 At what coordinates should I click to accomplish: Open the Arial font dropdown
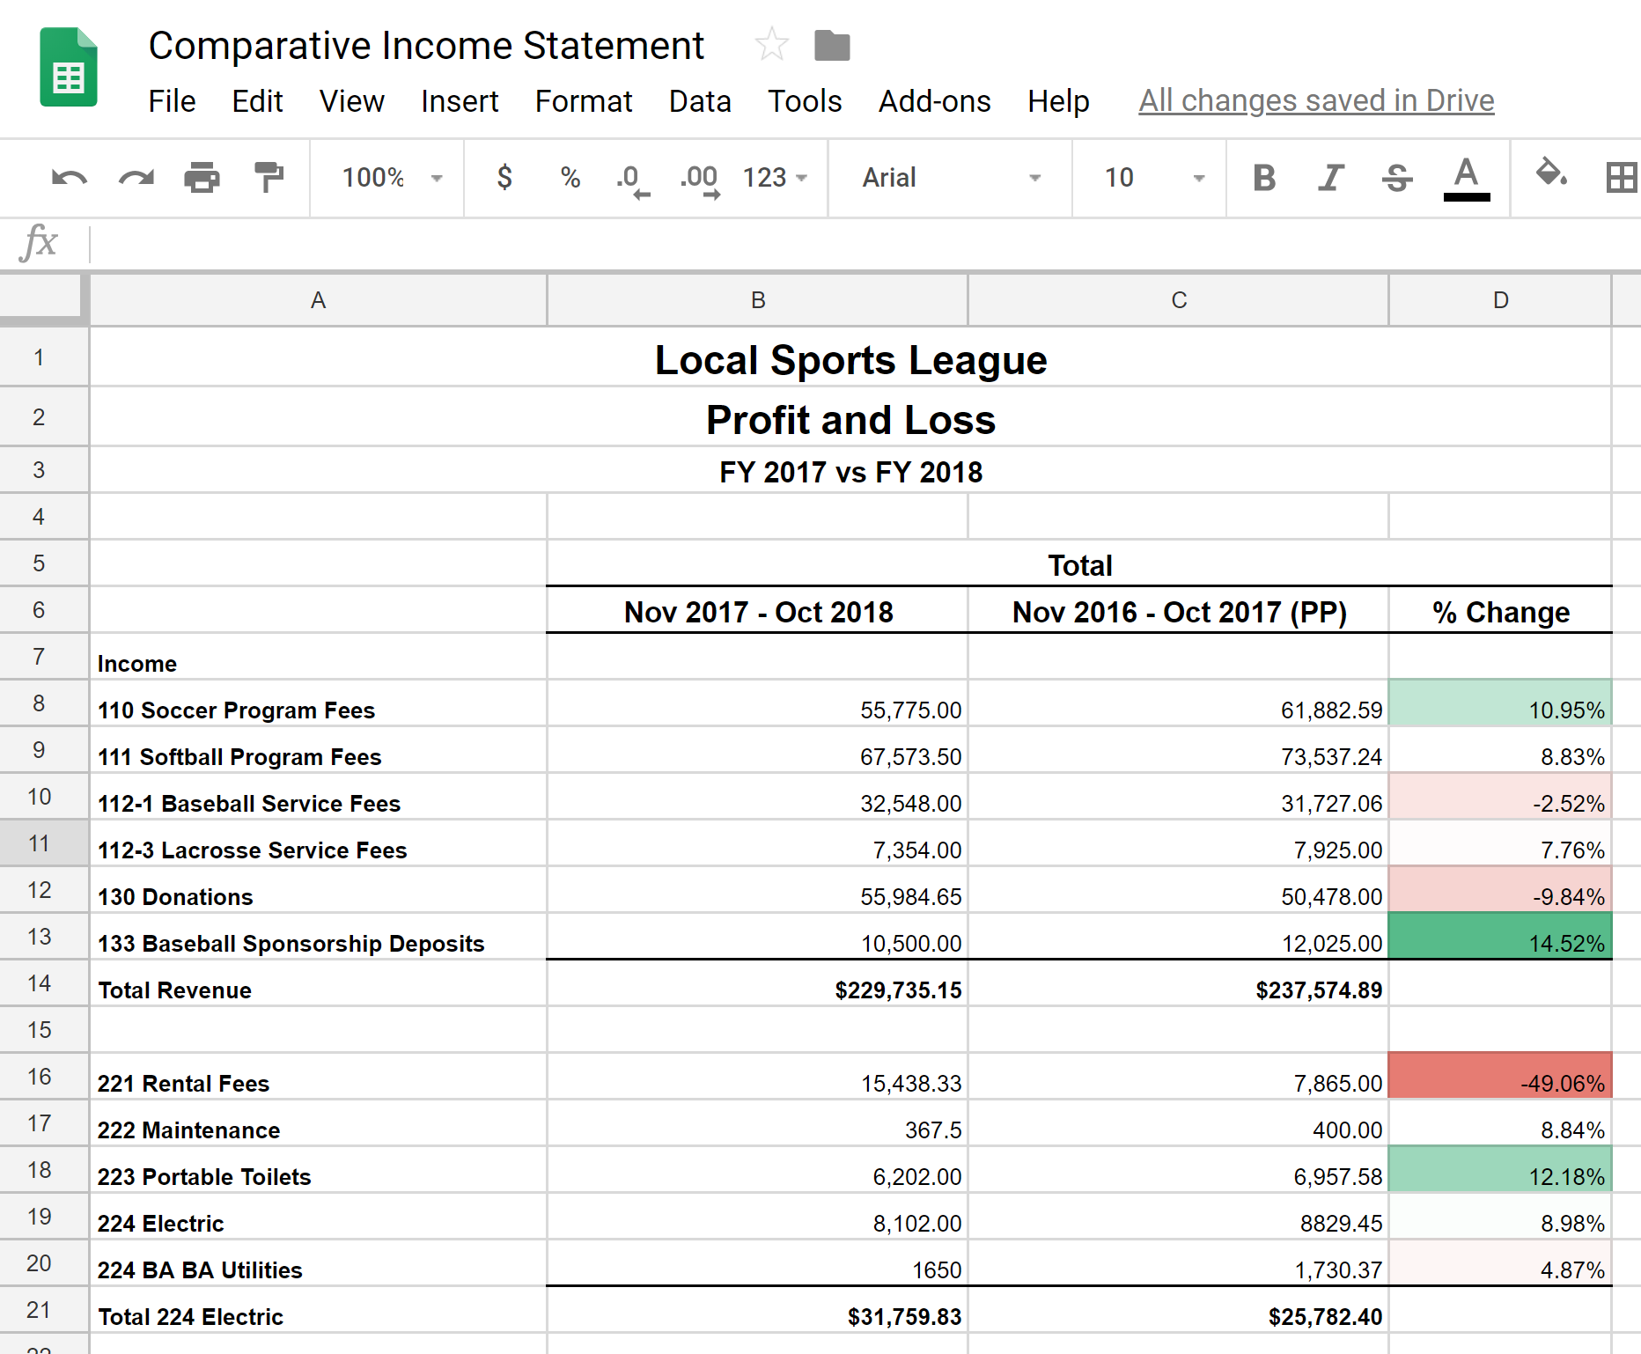click(x=951, y=178)
